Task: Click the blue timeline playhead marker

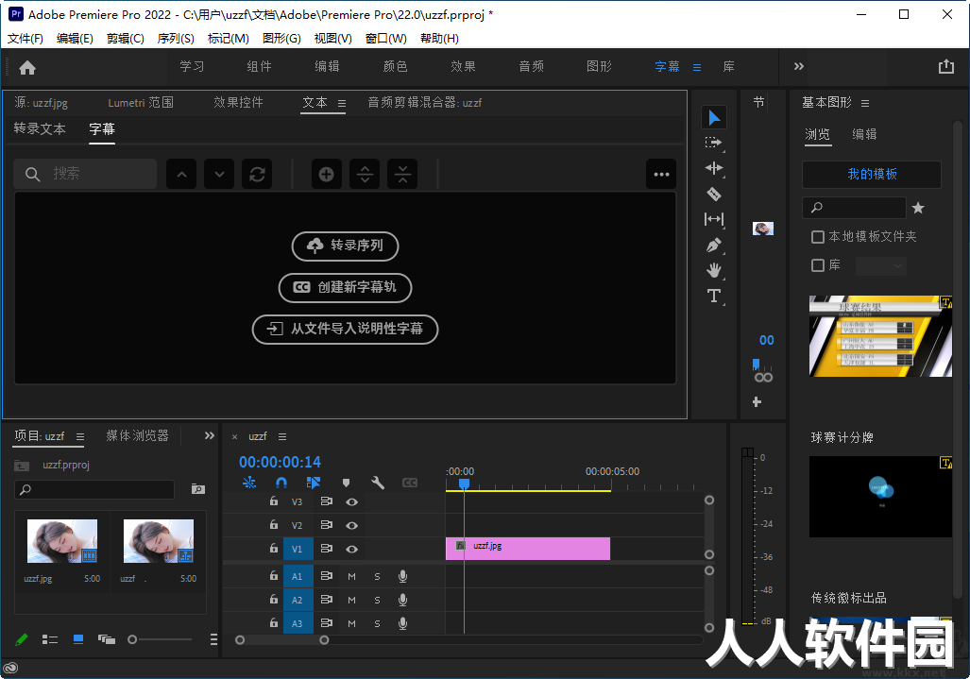Action: [464, 484]
